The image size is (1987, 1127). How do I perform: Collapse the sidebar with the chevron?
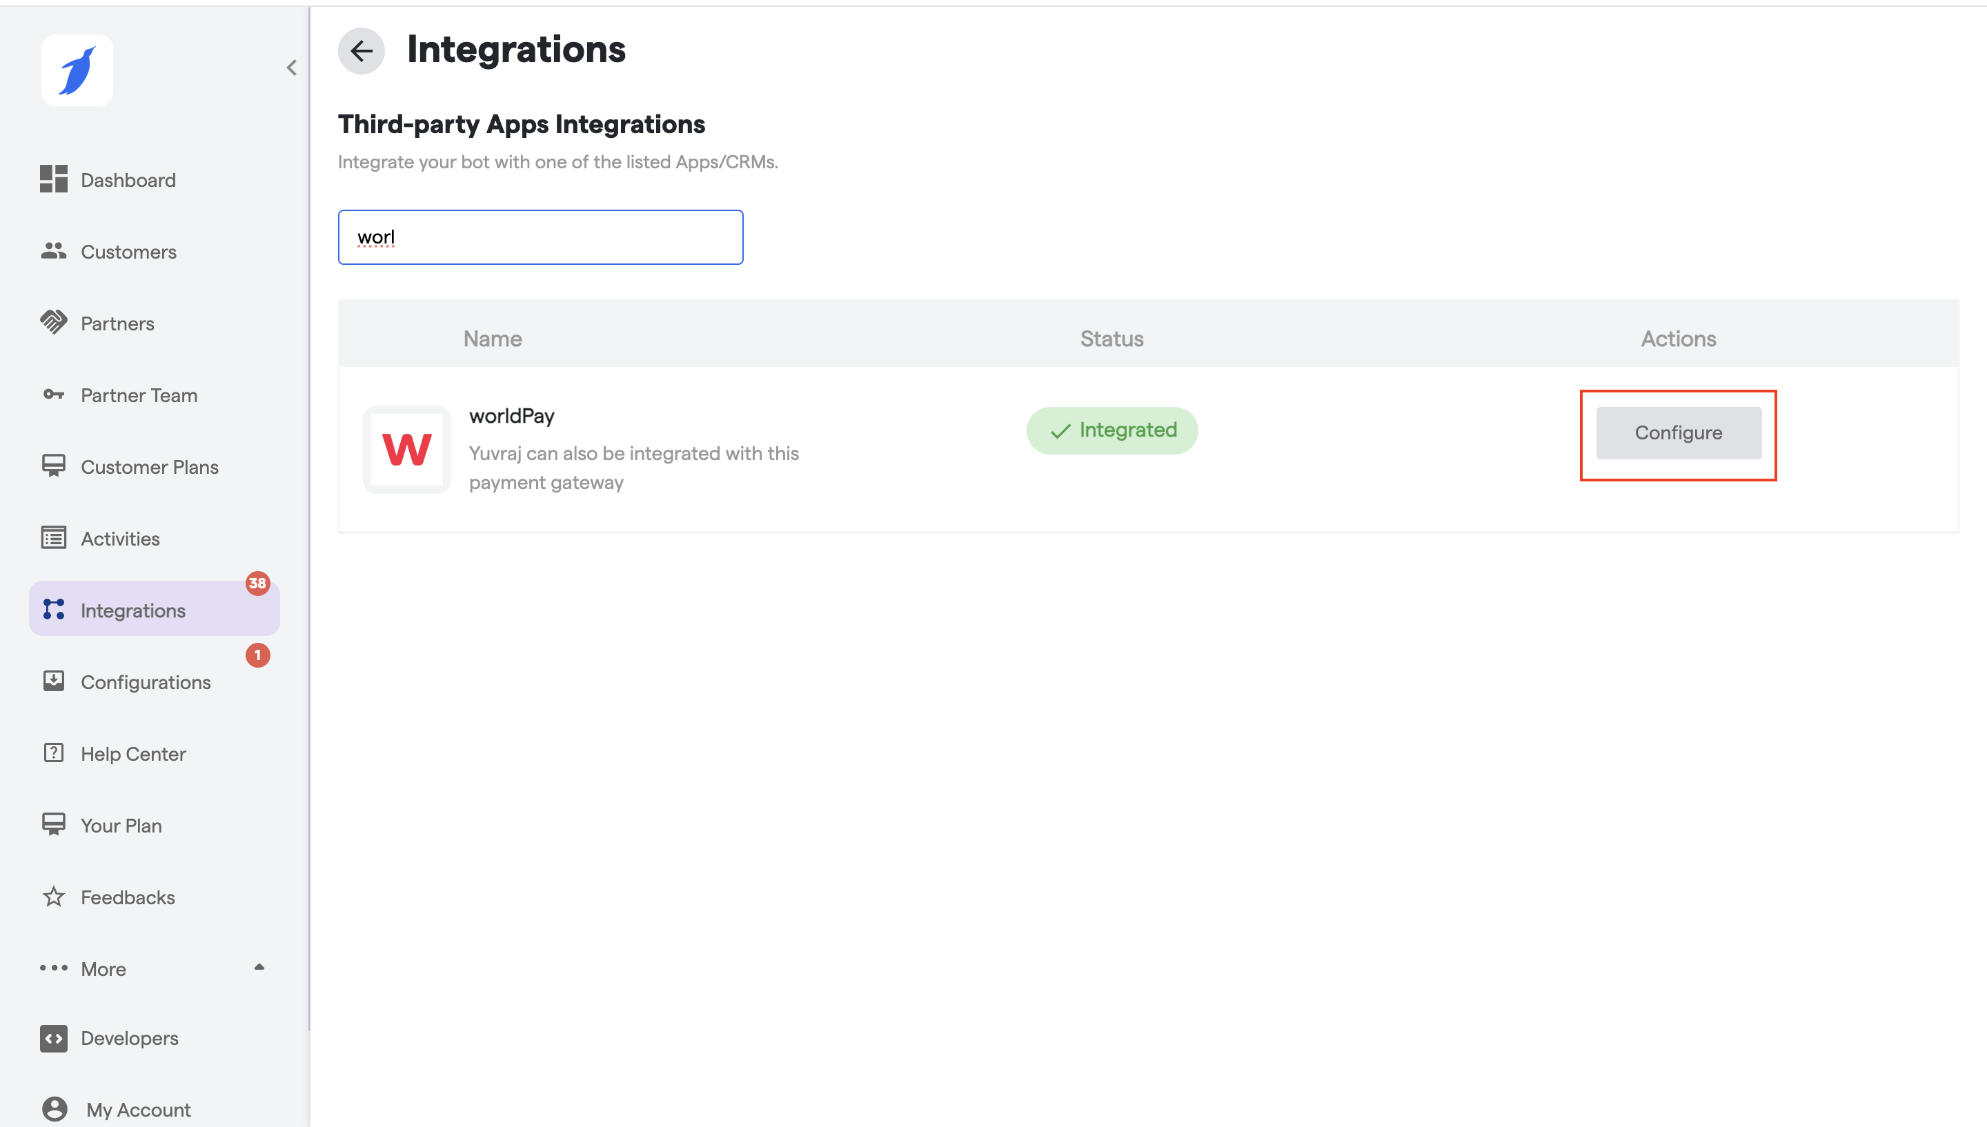(292, 68)
